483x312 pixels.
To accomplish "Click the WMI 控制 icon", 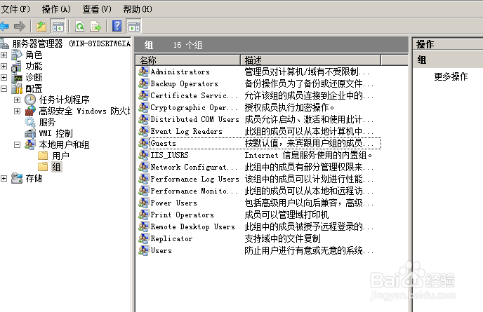I will [30, 133].
